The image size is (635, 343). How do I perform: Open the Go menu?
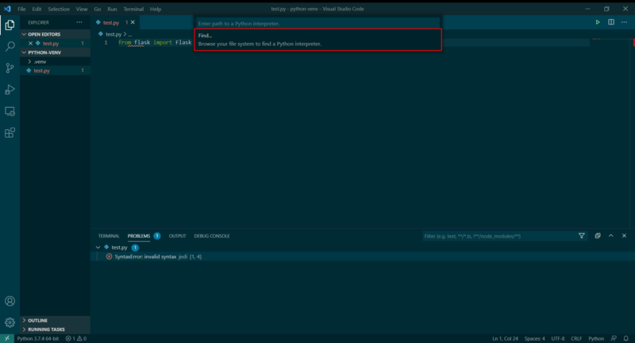click(x=97, y=9)
